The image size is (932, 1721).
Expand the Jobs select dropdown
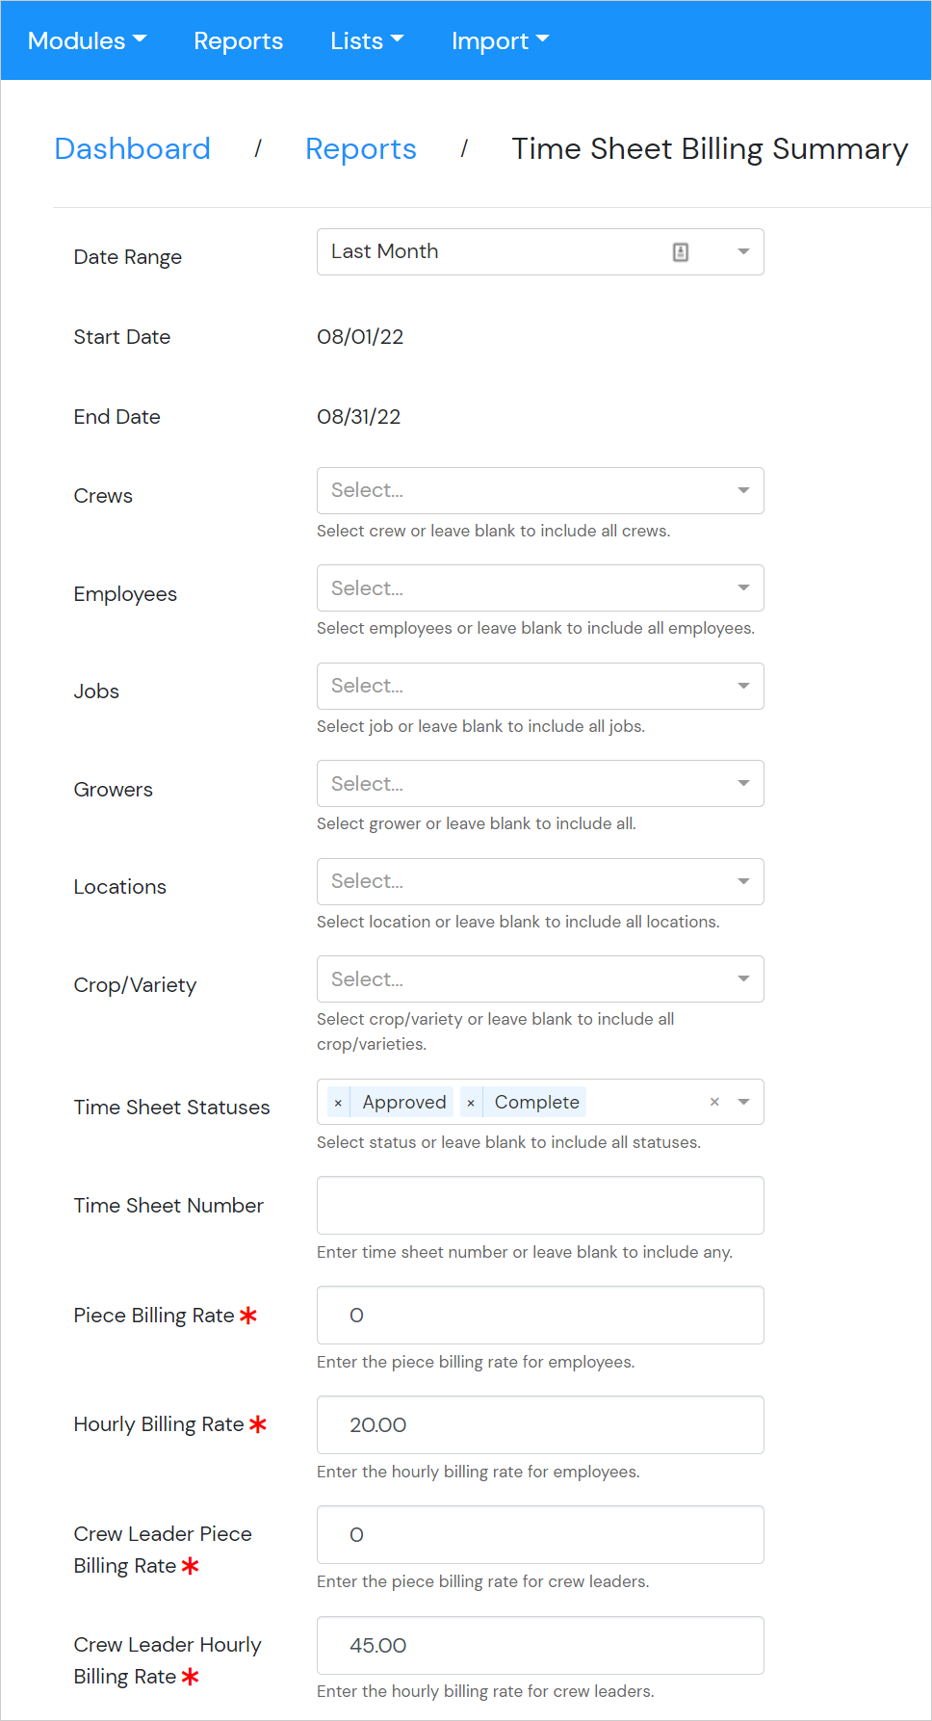point(743,686)
